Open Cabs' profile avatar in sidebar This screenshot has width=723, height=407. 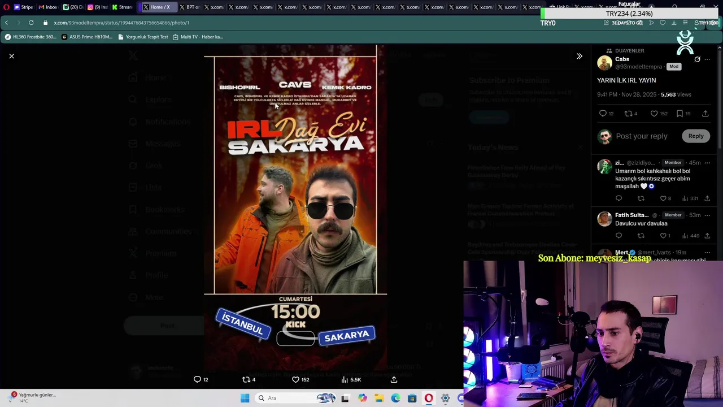click(x=604, y=63)
